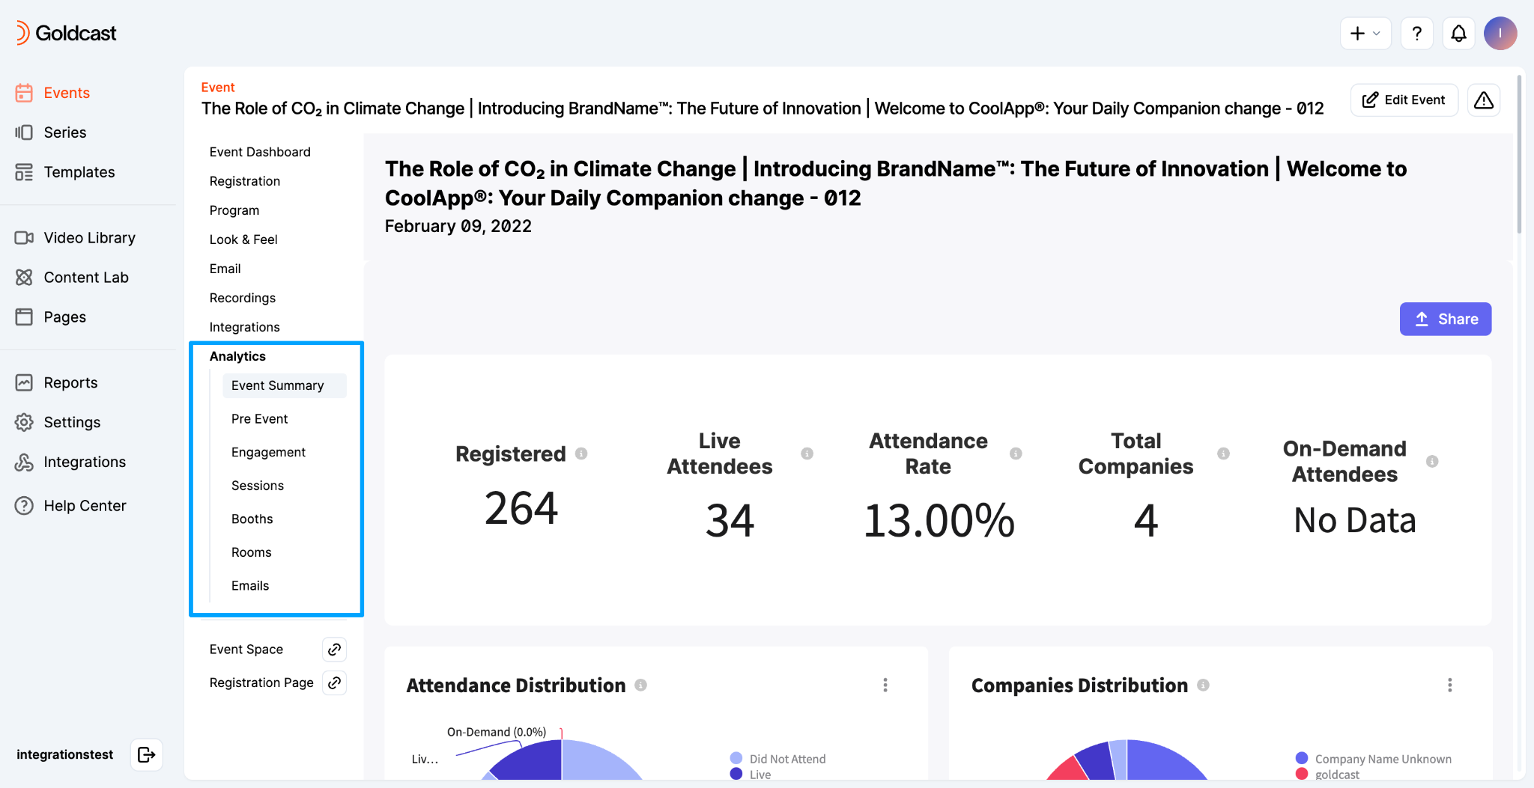Click info icon beside Attendance Distribution title

[640, 685]
